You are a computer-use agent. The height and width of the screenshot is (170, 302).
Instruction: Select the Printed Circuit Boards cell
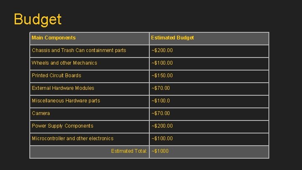tap(57, 76)
